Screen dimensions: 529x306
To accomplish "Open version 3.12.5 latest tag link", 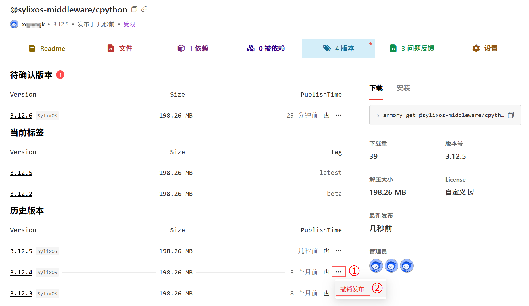I will coord(21,173).
